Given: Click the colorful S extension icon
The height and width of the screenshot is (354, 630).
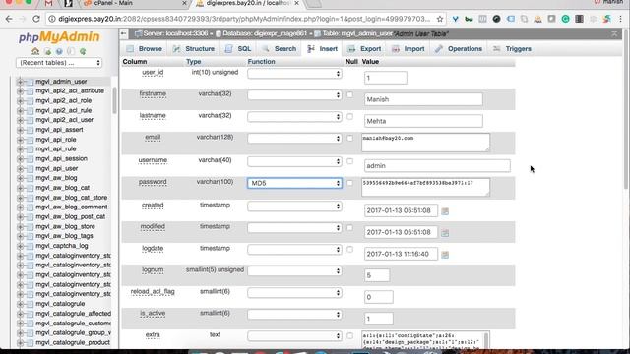Looking at the screenshot, I should click(x=606, y=19).
